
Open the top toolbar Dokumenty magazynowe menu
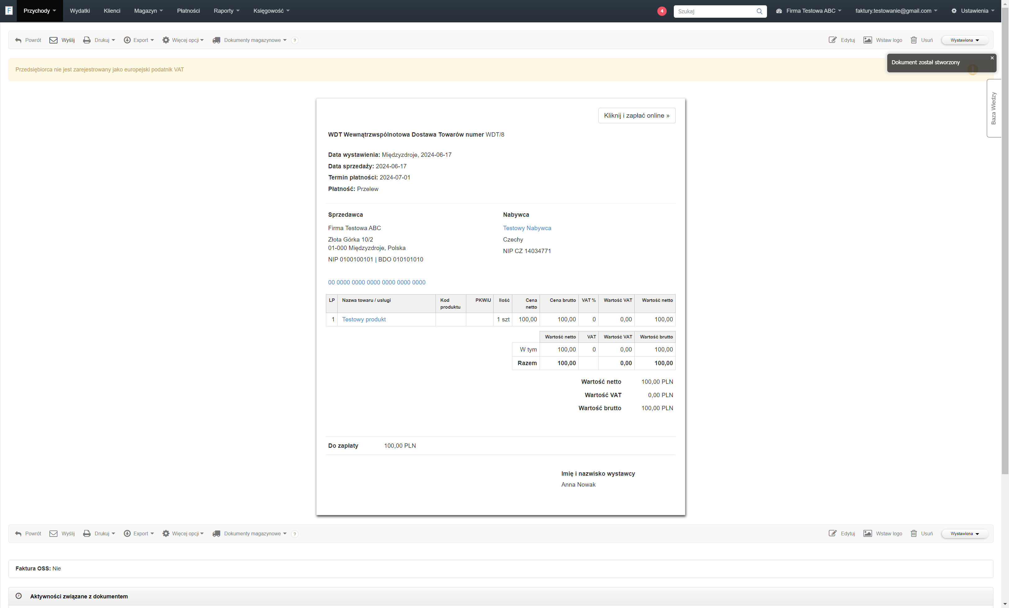pyautogui.click(x=249, y=40)
